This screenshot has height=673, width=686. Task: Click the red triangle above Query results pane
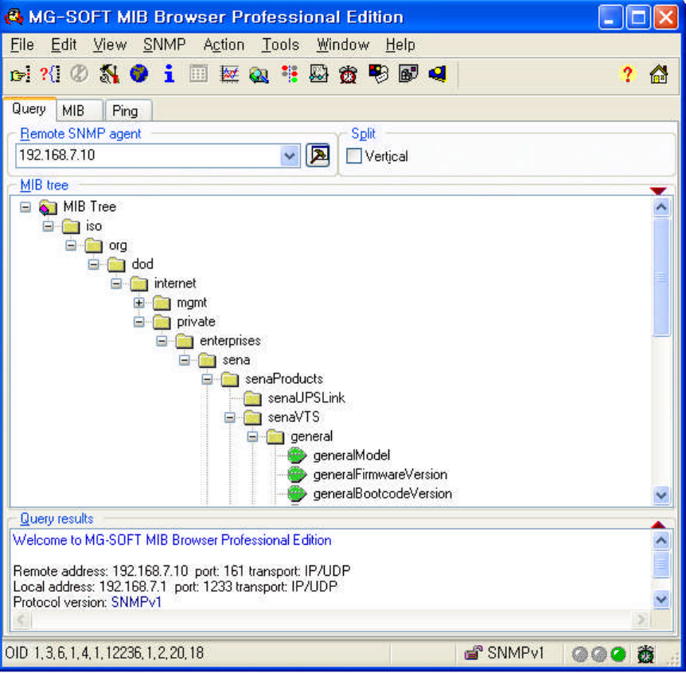pos(658,524)
